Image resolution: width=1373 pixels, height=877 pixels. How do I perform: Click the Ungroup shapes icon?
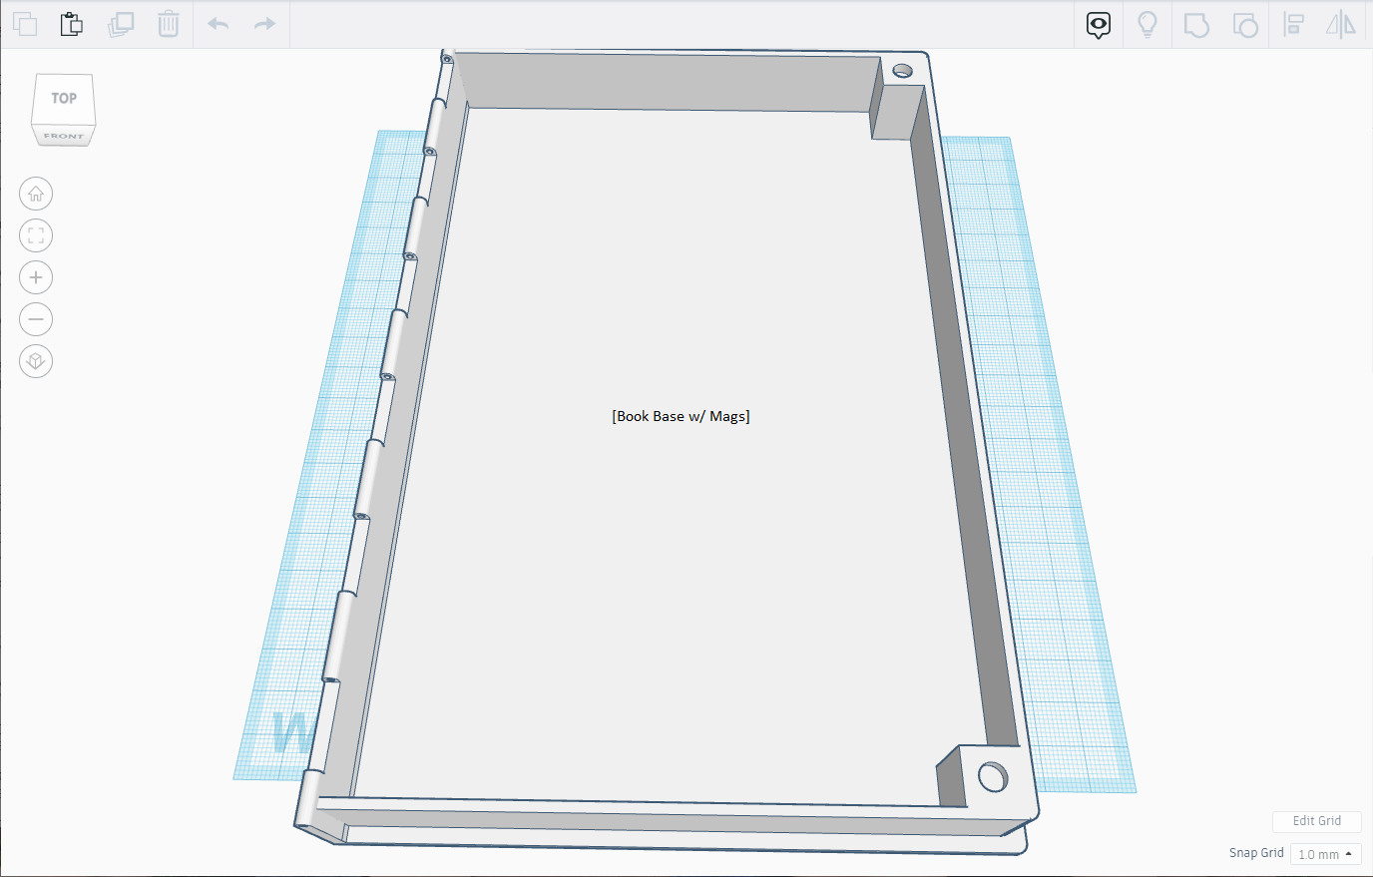(1245, 25)
